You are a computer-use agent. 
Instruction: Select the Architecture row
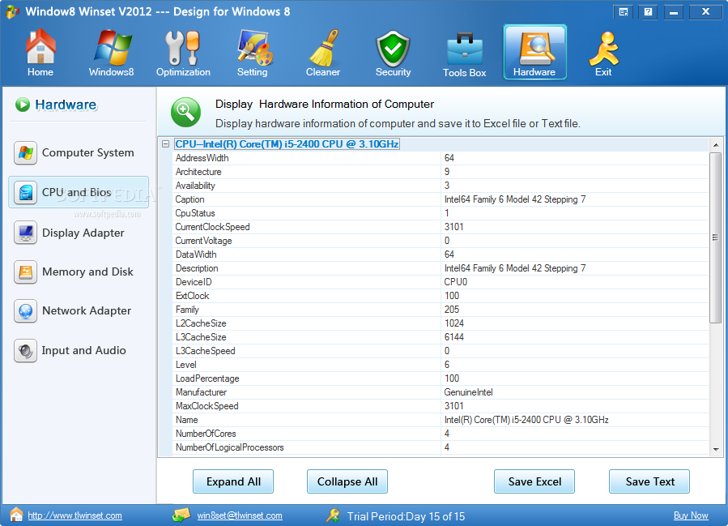point(441,172)
